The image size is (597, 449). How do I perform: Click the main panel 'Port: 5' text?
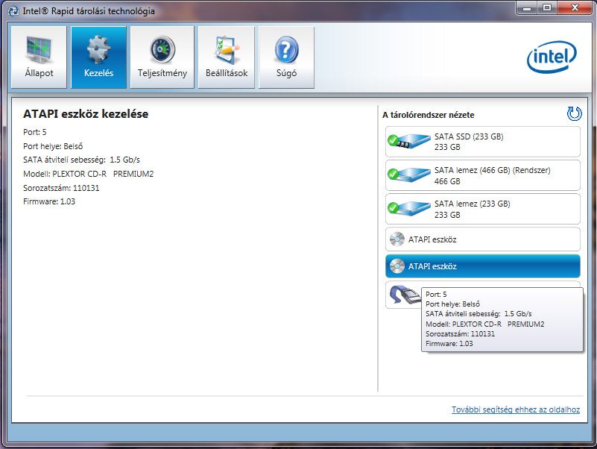coord(34,132)
